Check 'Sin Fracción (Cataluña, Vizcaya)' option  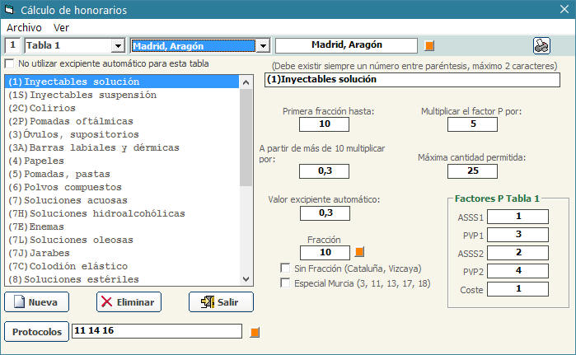pos(285,269)
